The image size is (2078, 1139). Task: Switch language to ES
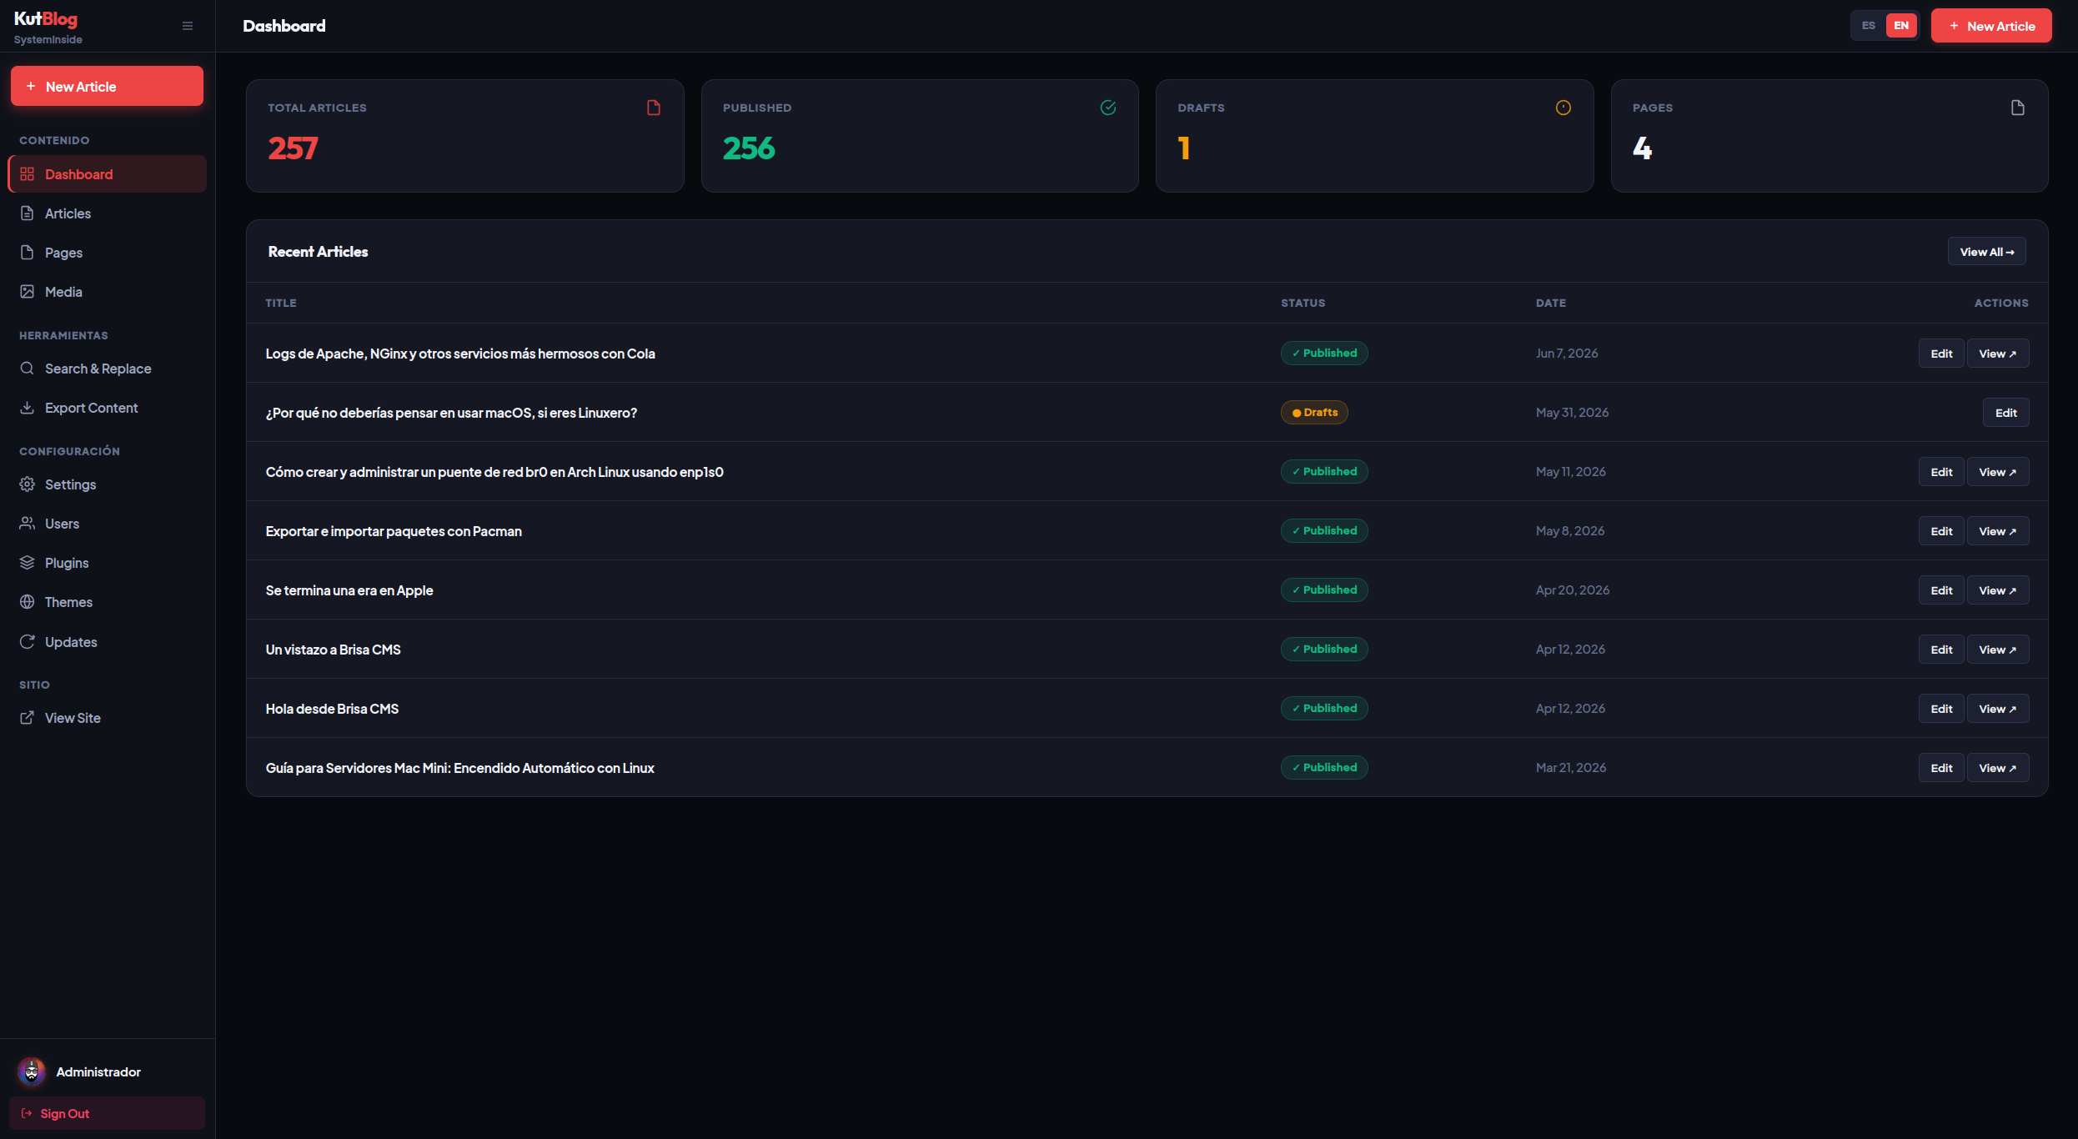click(1869, 26)
